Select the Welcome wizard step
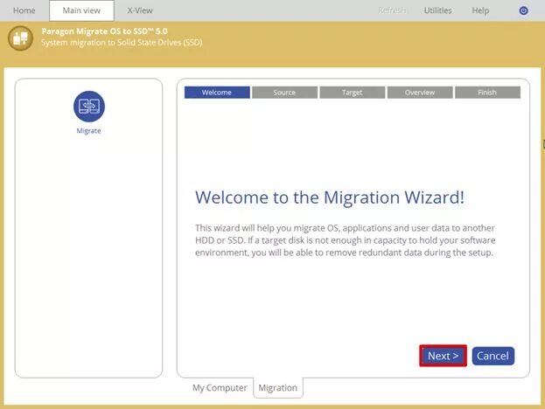Image resolution: width=545 pixels, height=409 pixels. (x=217, y=93)
